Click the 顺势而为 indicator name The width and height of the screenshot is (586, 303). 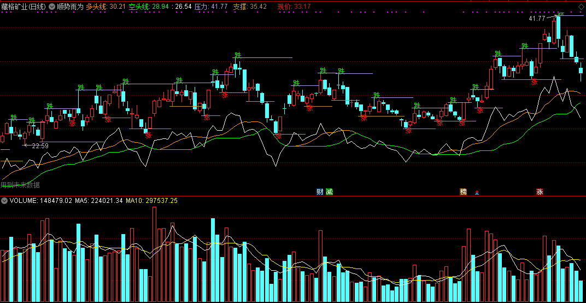point(70,7)
